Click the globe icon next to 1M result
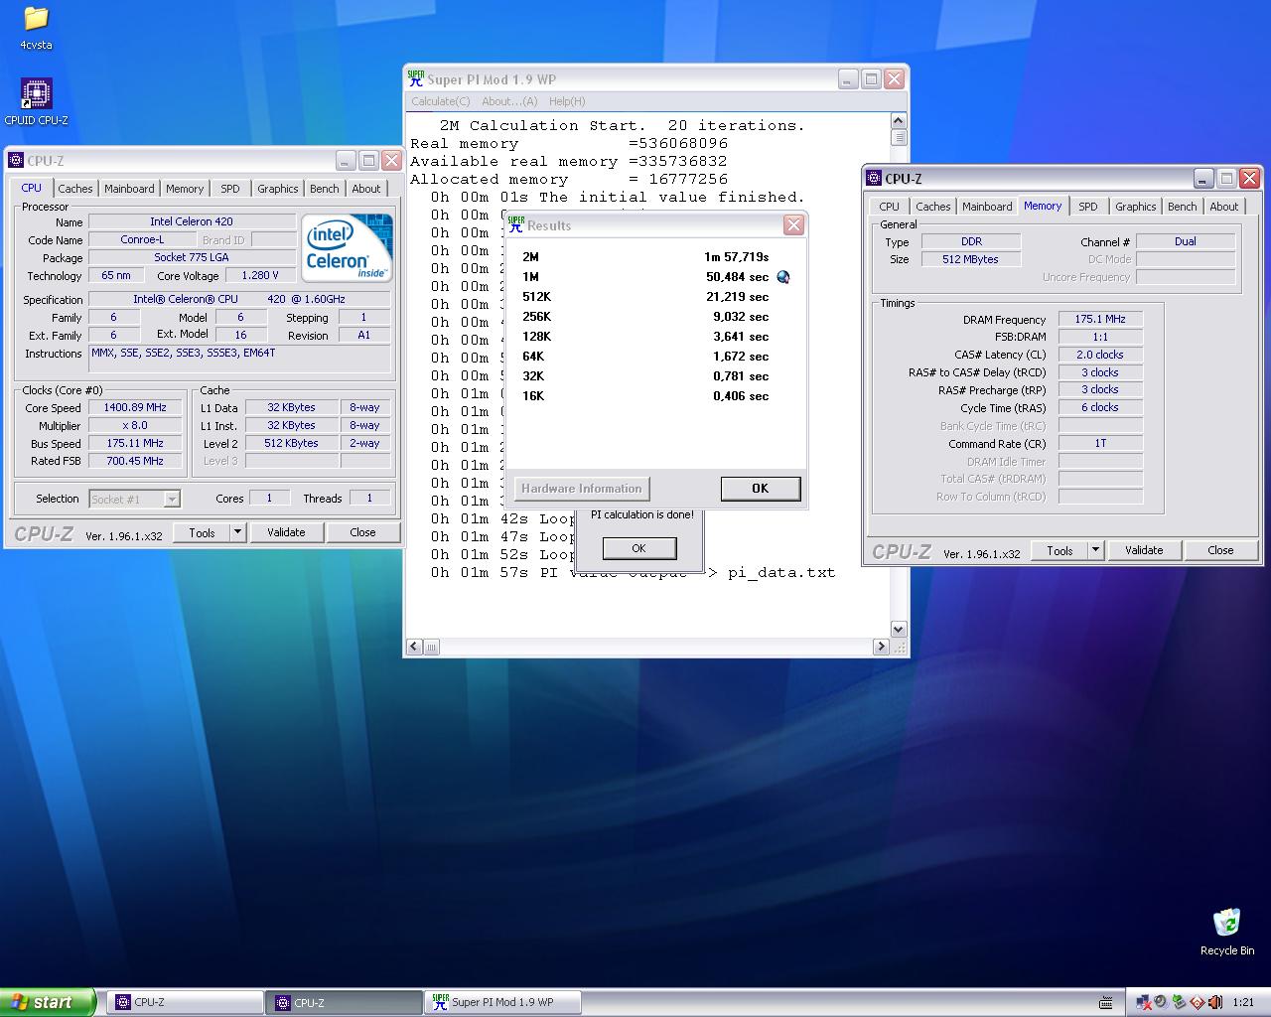1271x1017 pixels. pyautogui.click(x=782, y=277)
